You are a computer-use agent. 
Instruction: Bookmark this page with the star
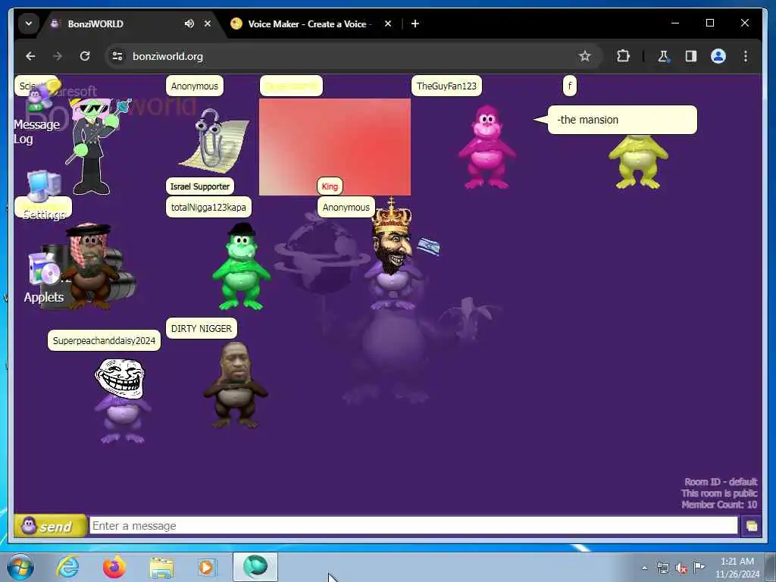coord(584,56)
